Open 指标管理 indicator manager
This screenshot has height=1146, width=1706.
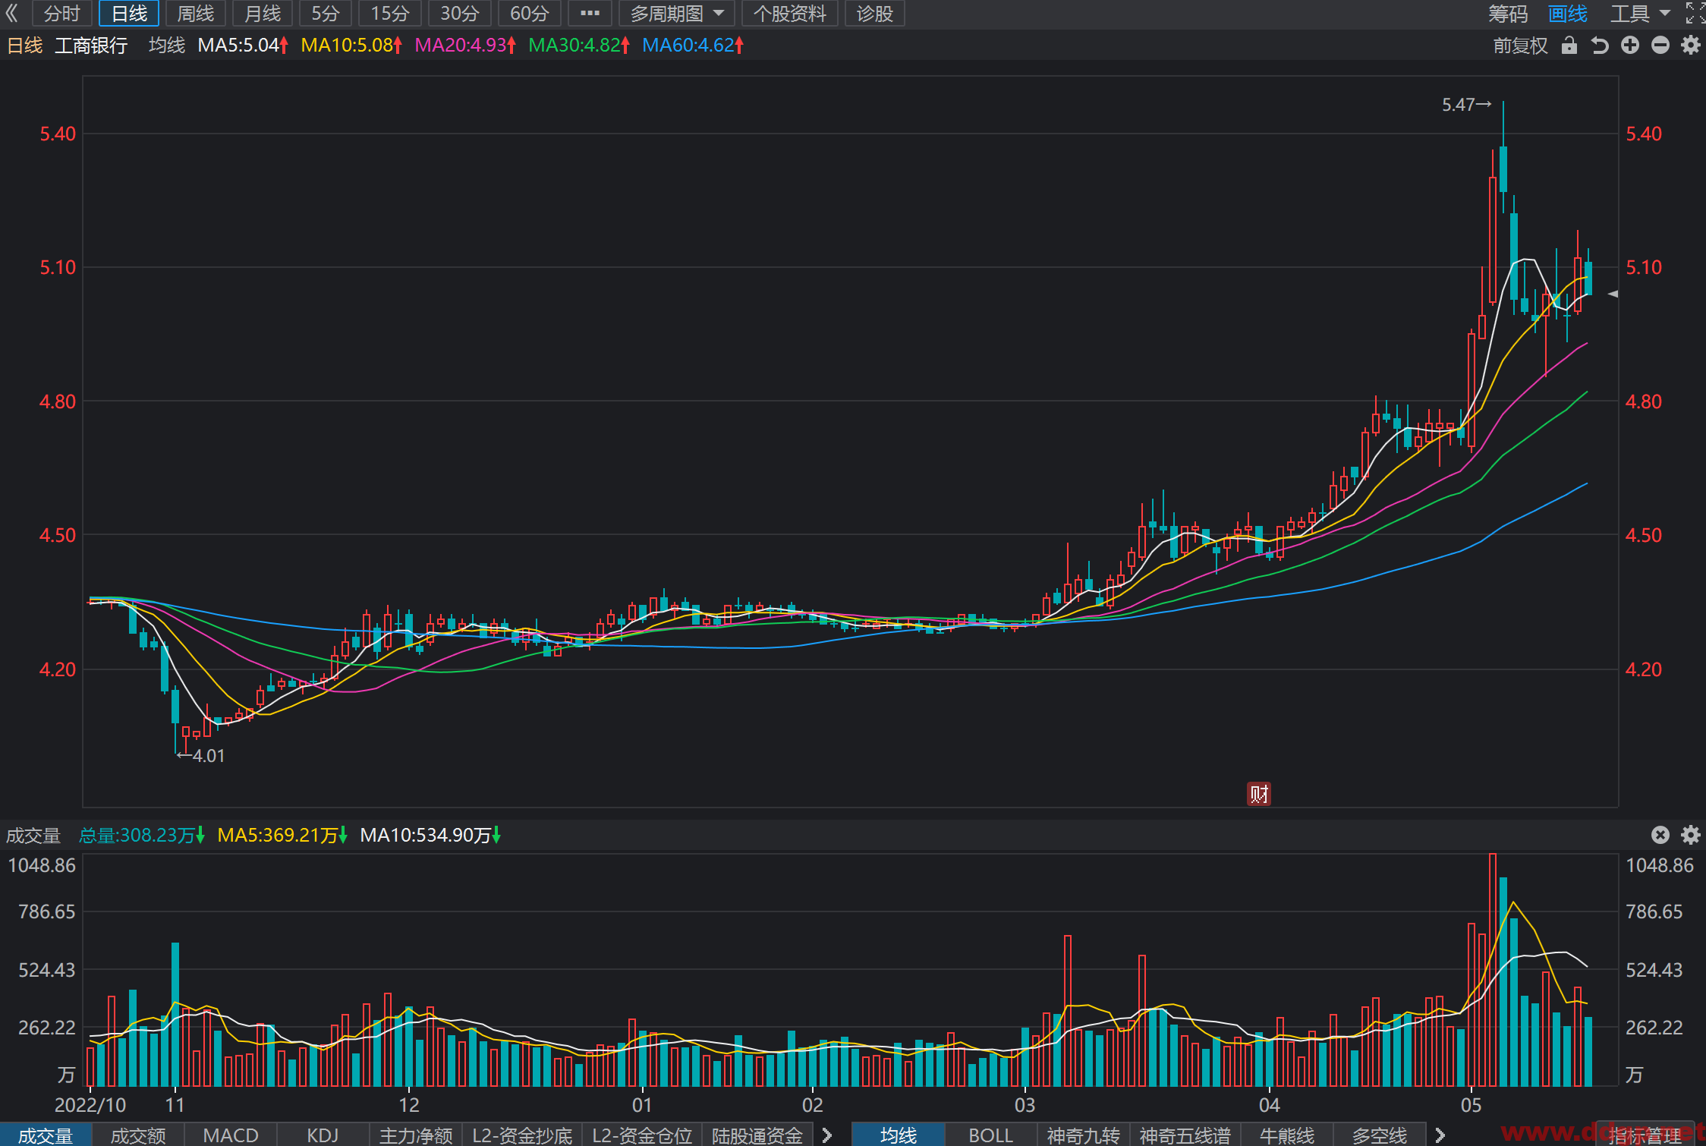pos(1645,1135)
